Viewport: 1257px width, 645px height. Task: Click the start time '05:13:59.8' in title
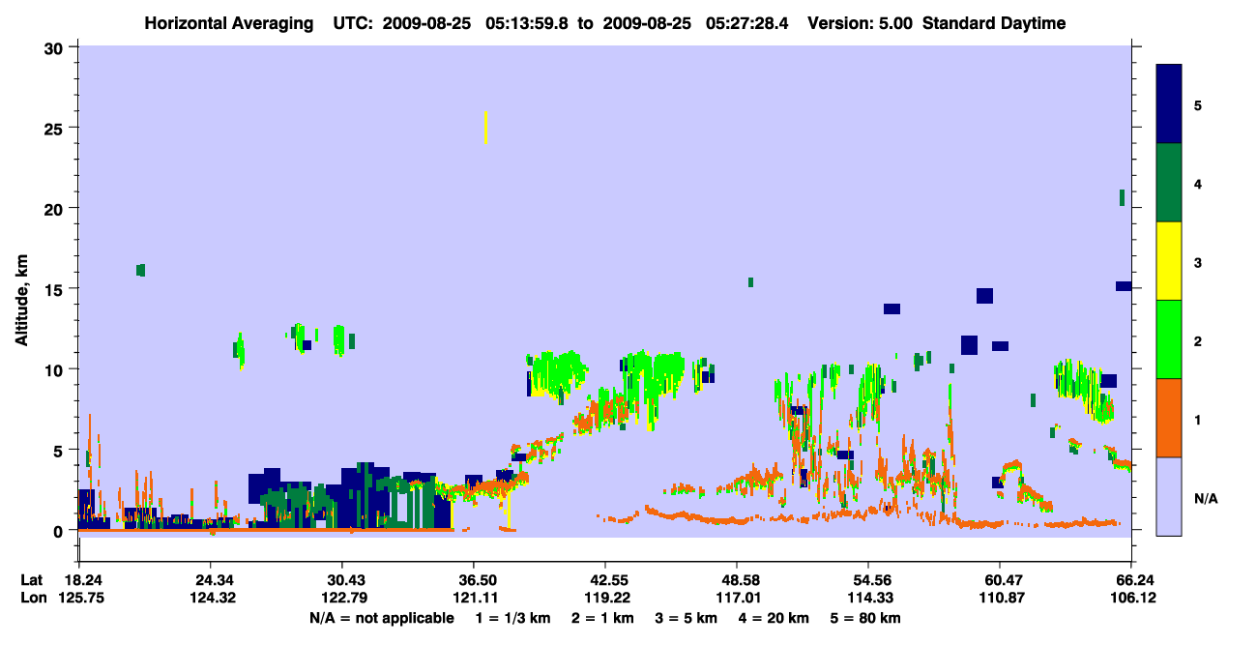point(525,23)
